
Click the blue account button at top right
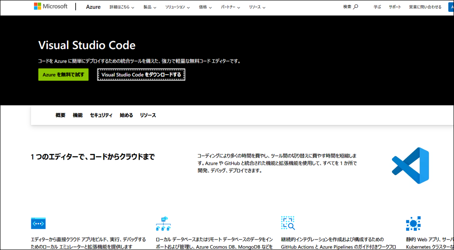451,7
